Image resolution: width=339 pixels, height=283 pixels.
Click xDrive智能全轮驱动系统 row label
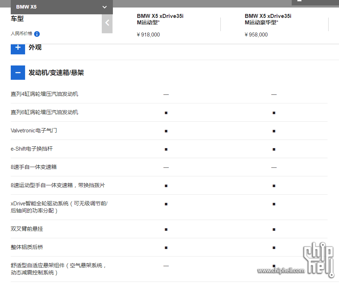tap(59, 207)
